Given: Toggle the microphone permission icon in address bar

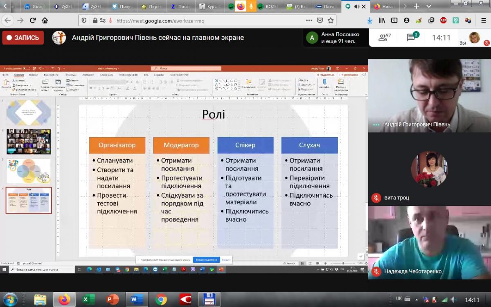Looking at the screenshot, I should tap(110, 20).
